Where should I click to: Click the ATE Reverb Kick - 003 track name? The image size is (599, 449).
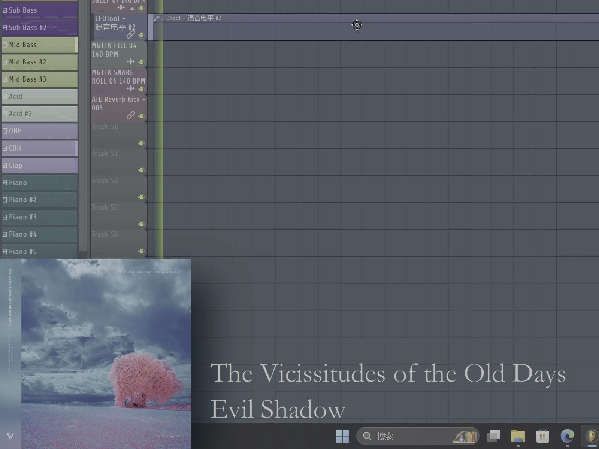point(118,104)
